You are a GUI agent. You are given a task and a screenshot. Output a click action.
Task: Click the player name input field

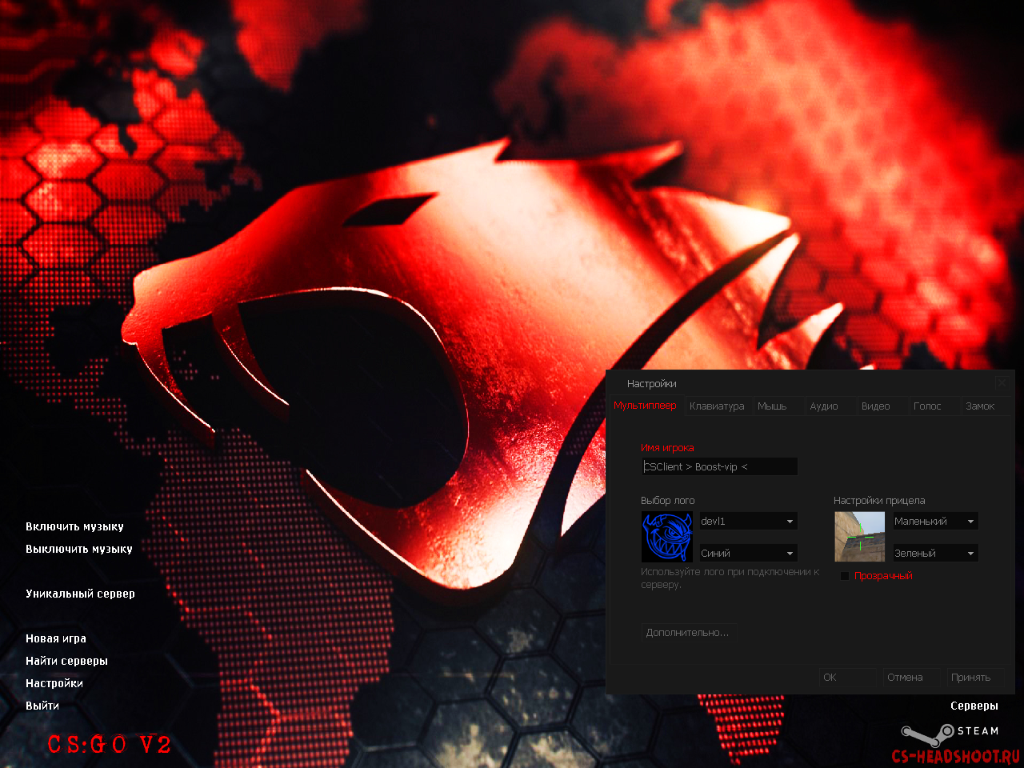(719, 466)
